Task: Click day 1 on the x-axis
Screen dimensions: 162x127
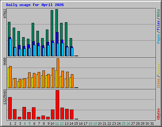Action: click(10, 124)
